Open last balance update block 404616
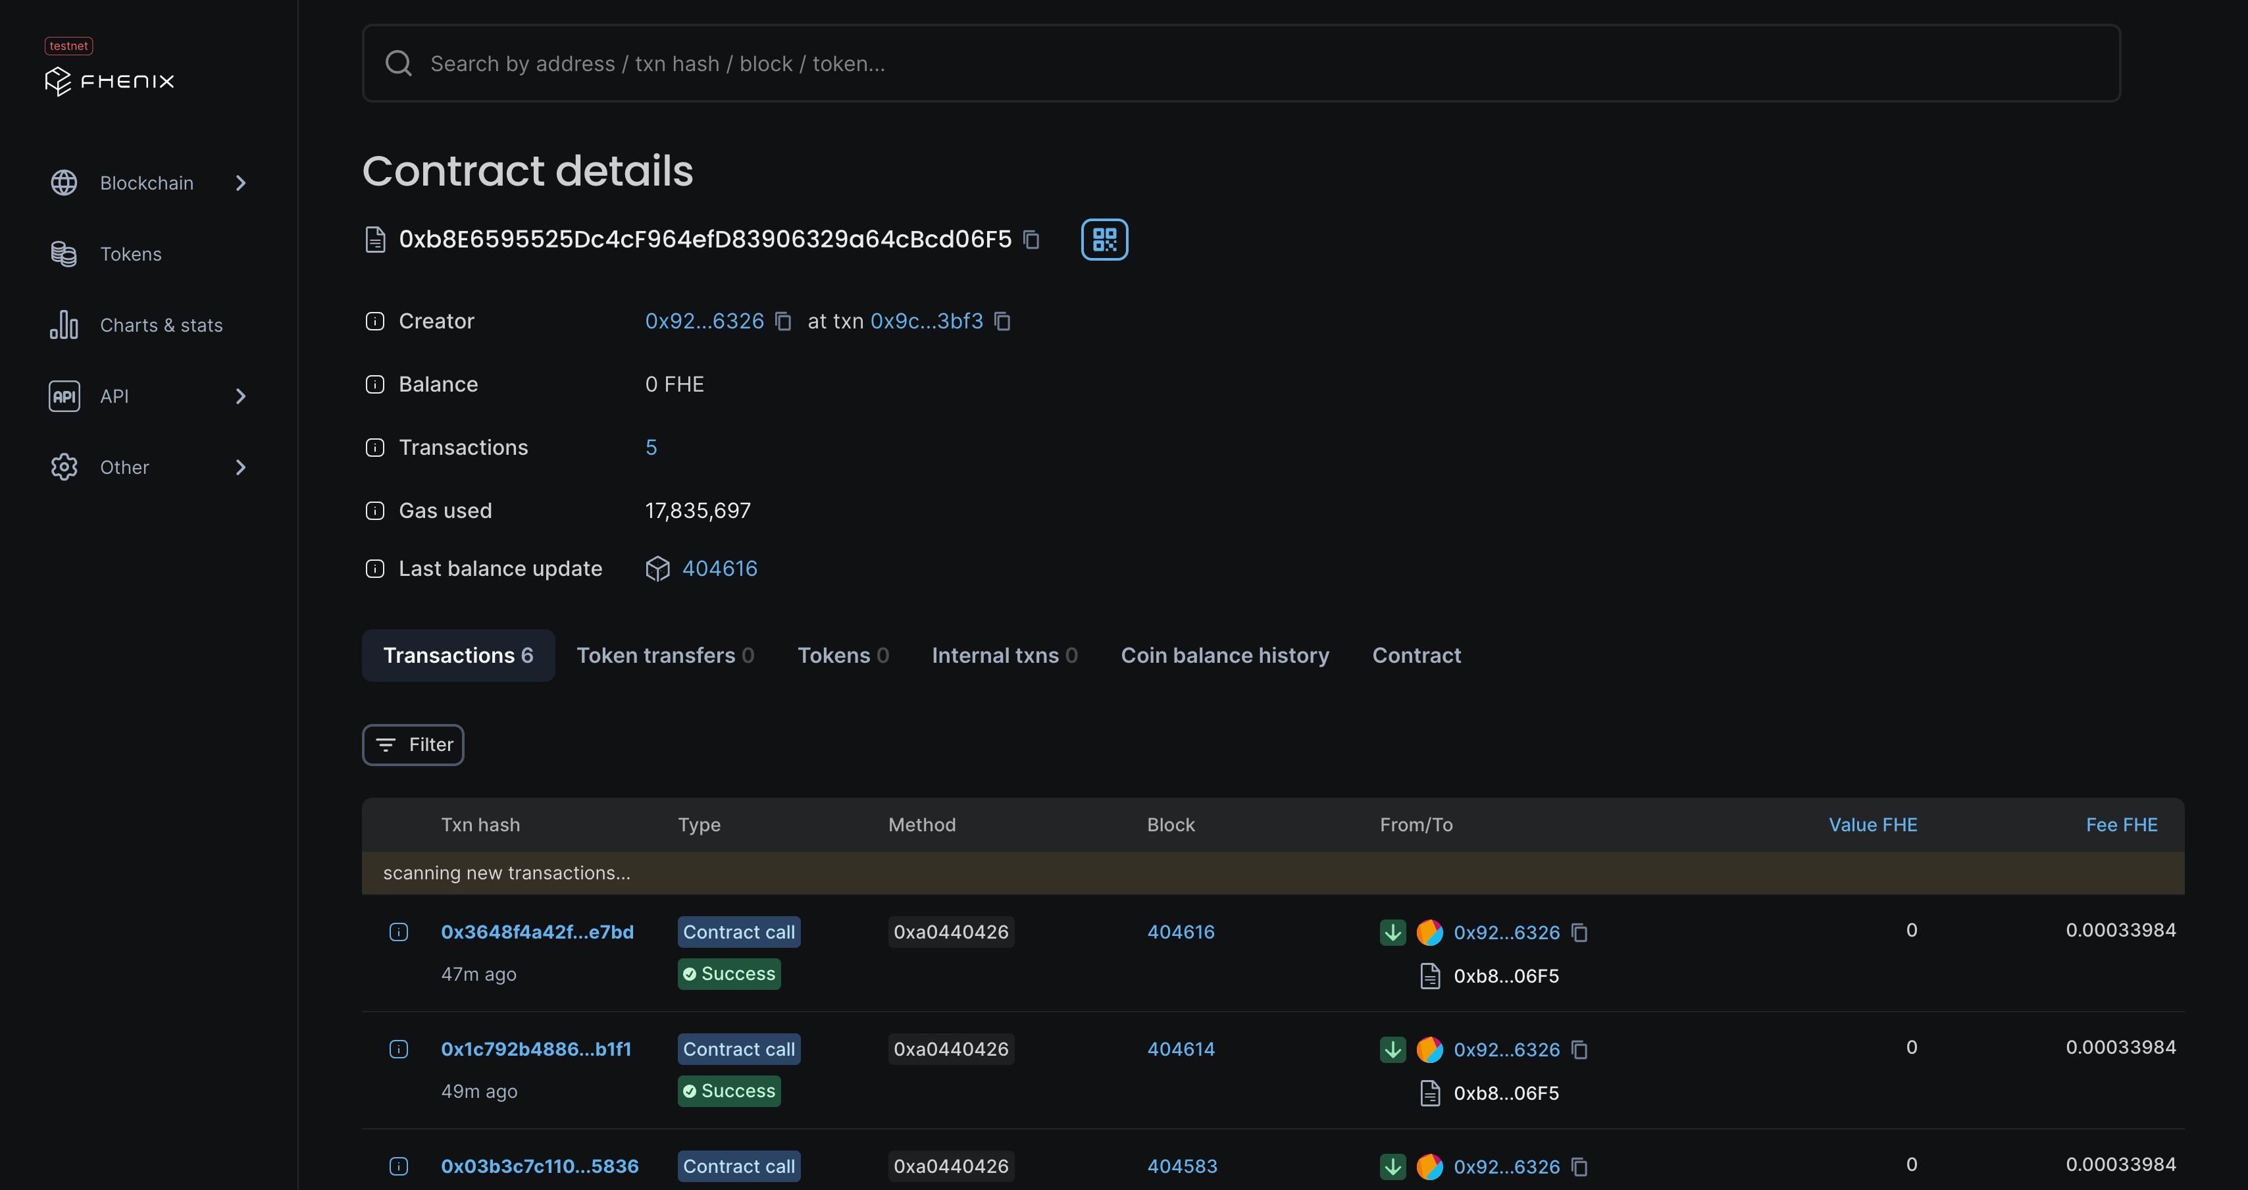The width and height of the screenshot is (2248, 1190). 720,569
